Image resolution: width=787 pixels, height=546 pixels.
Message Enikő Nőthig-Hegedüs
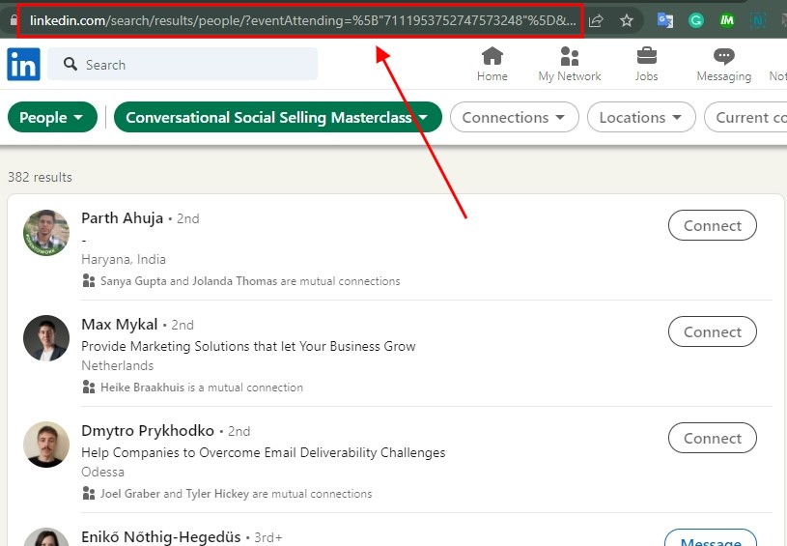(711, 537)
